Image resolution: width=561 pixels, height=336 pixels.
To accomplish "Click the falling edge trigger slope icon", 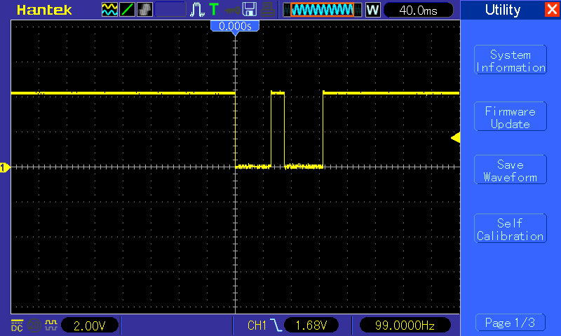I will pyautogui.click(x=276, y=325).
